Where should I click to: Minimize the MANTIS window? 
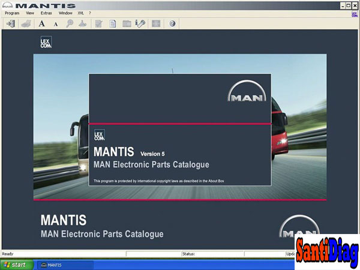point(343,6)
